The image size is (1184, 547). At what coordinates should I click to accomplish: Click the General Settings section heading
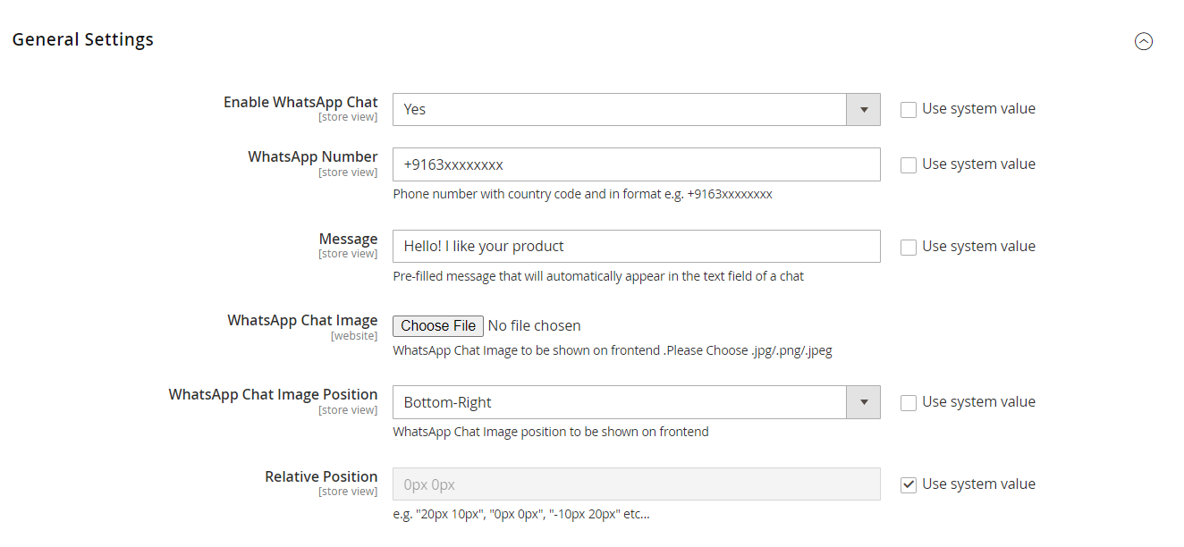pyautogui.click(x=83, y=39)
